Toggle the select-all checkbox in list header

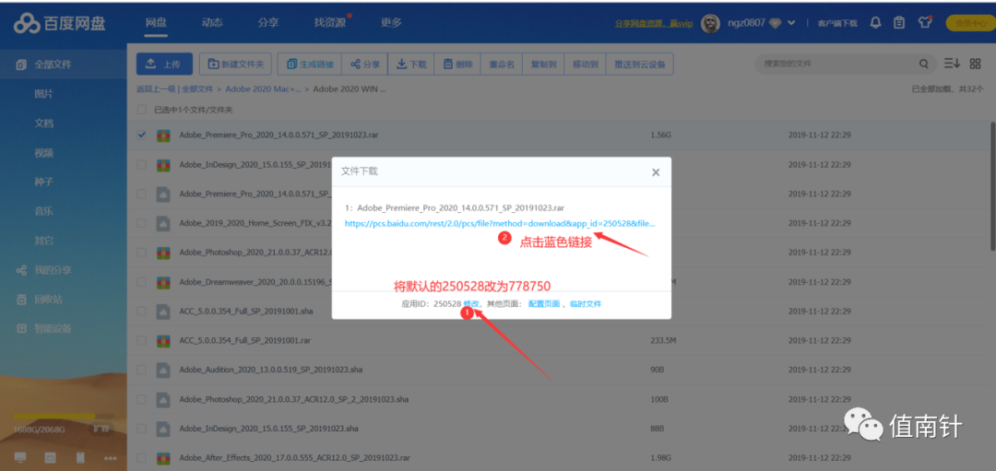142,110
